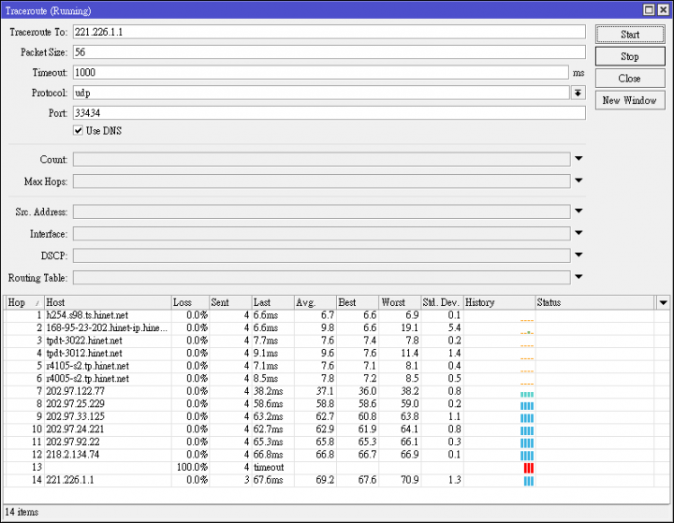Viewport: 674px width, 523px height.
Task: Select host 202.97.33.125
Action: pos(75,417)
